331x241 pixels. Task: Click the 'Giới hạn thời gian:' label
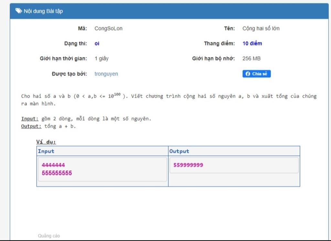point(63,58)
